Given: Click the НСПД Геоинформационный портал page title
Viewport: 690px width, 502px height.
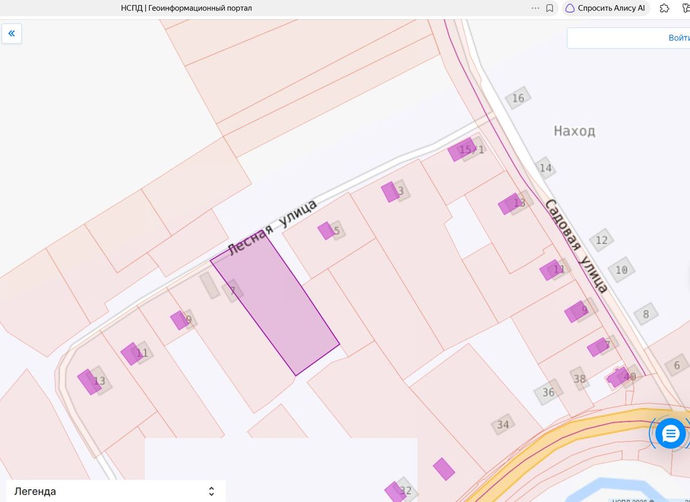Looking at the screenshot, I should (186, 8).
